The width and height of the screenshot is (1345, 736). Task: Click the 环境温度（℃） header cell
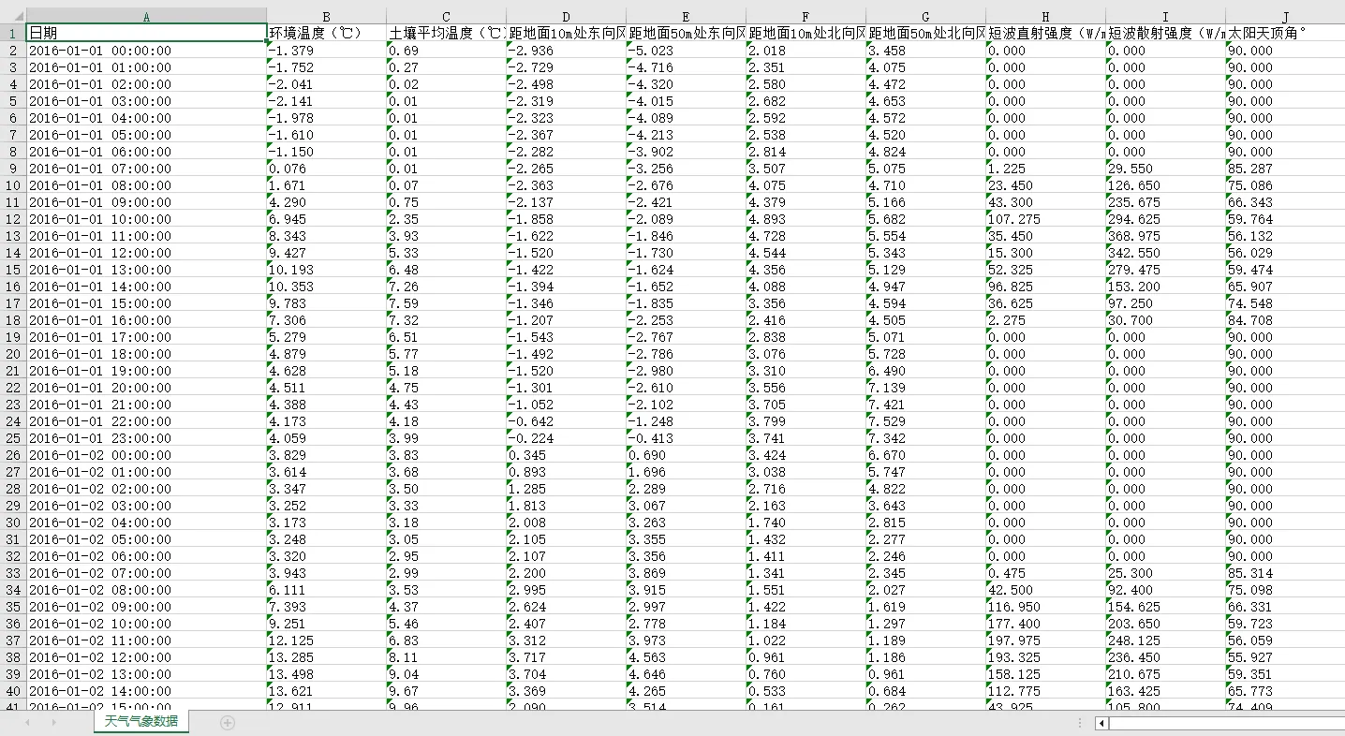coord(326,33)
